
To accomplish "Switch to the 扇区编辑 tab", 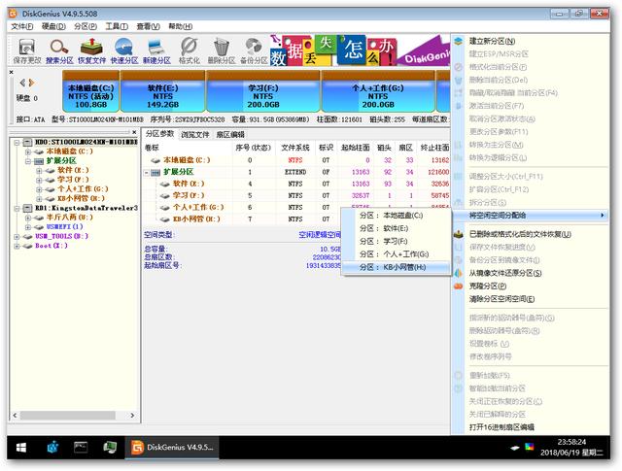I will 230,134.
